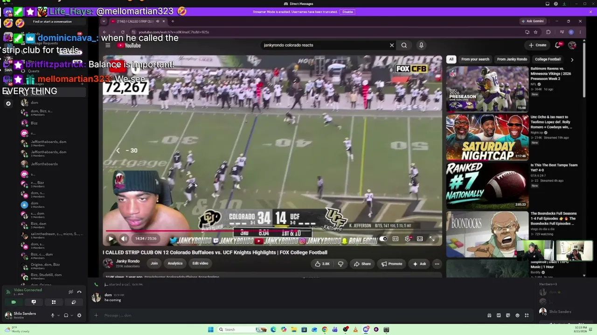Open the browser tab search dropdown

(104, 21)
